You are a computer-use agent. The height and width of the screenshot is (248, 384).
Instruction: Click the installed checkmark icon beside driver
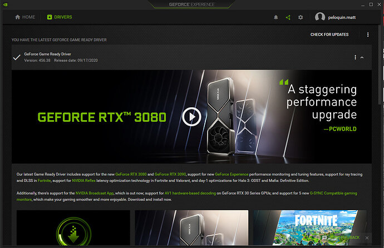point(17,57)
